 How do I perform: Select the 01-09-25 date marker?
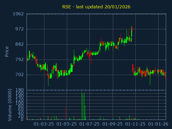click(x=113, y=124)
